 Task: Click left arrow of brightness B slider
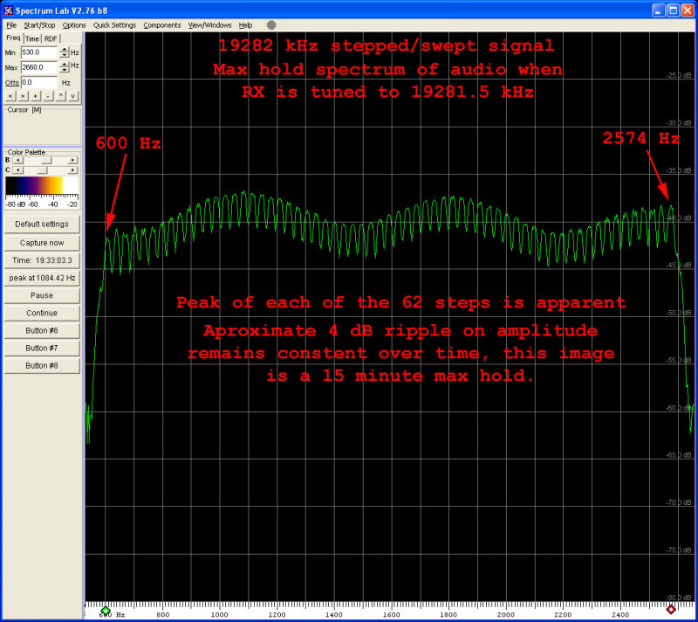17,160
